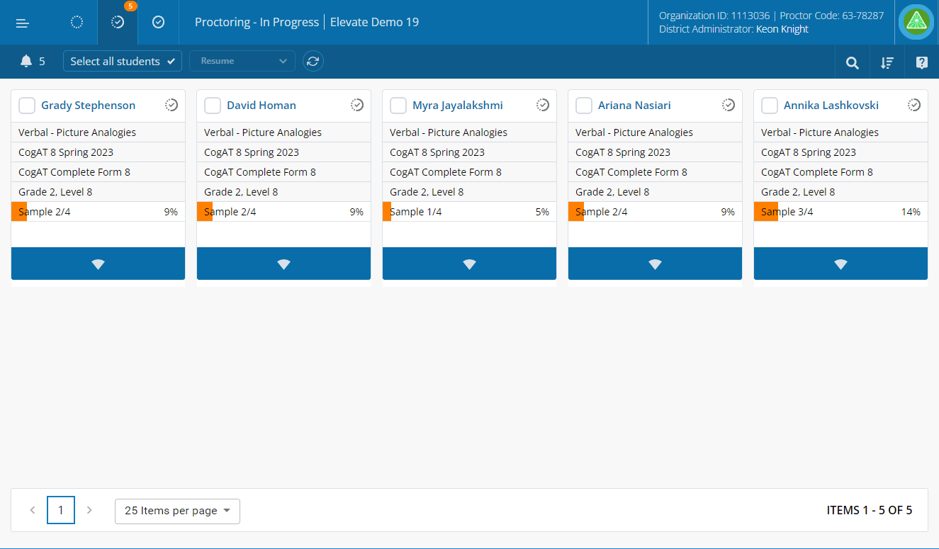Go to next page arrow
Screen dimensions: 939x549
pos(89,510)
